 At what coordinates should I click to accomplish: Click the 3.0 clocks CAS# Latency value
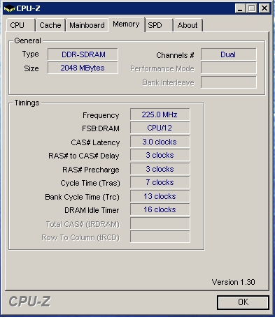(160, 142)
